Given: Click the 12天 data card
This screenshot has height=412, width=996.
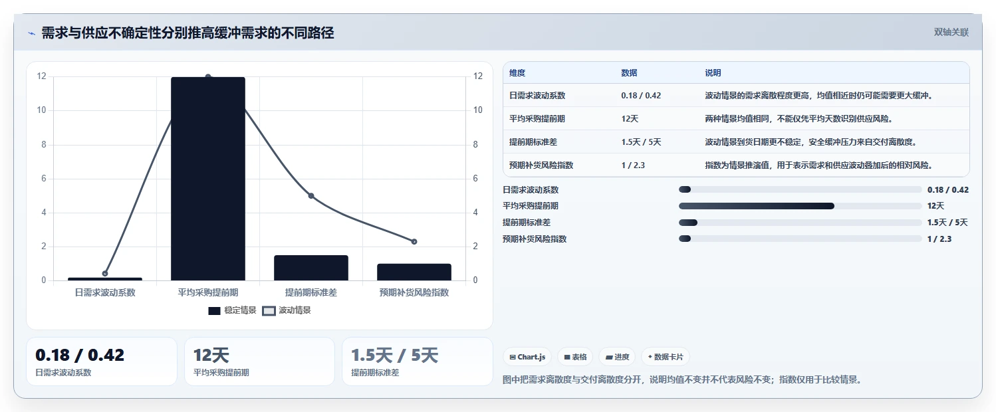Looking at the screenshot, I should pyautogui.click(x=259, y=361).
